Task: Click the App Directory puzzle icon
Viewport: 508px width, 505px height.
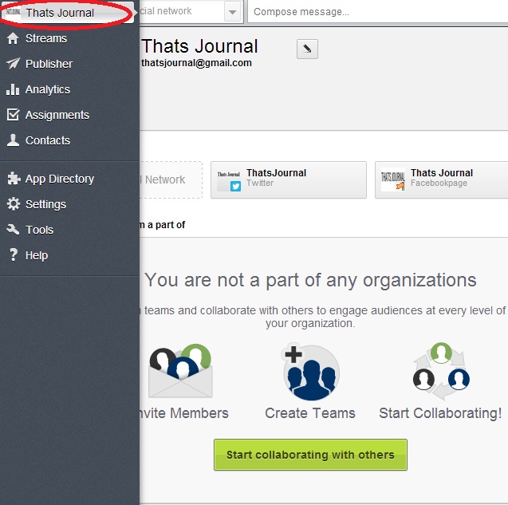Action: click(14, 178)
